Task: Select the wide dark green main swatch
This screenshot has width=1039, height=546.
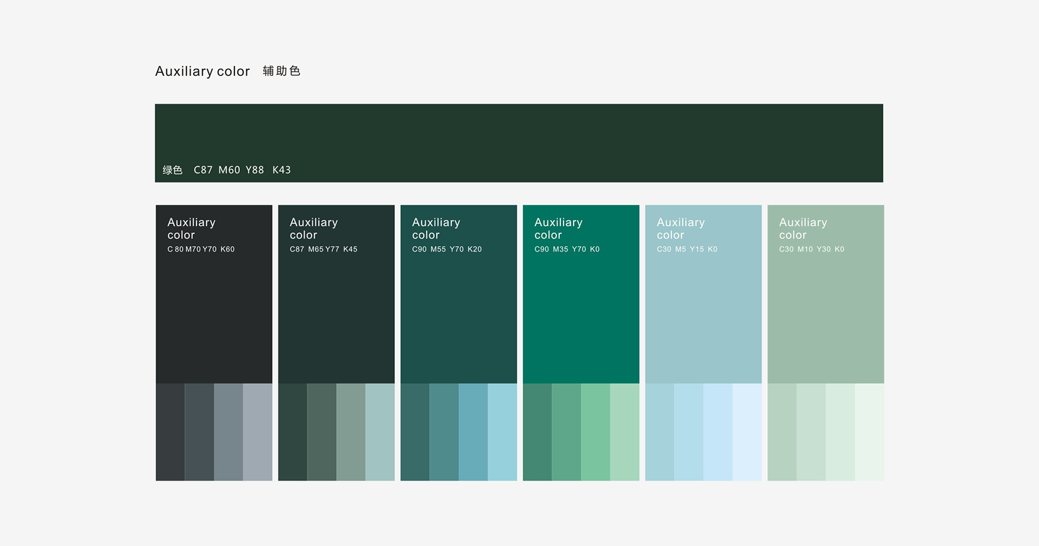Action: 519,143
